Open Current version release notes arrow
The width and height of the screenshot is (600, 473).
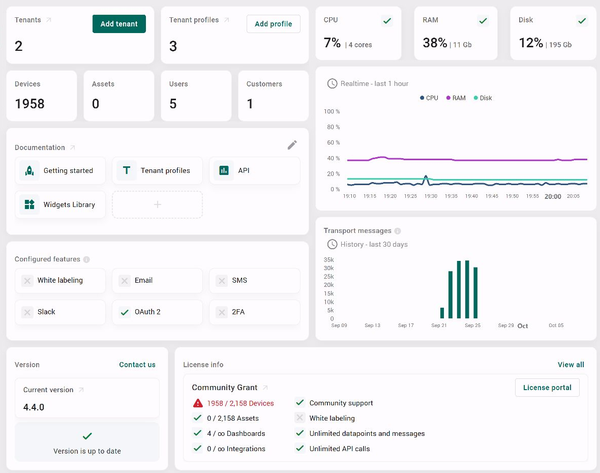pos(81,390)
